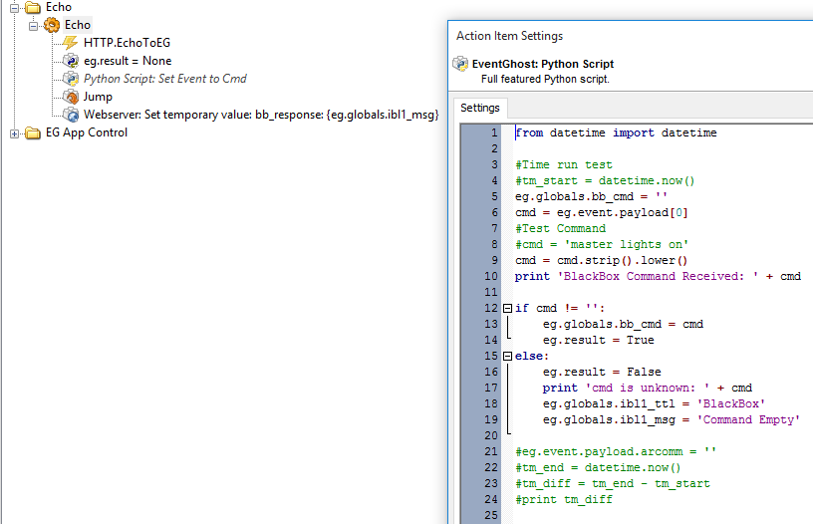The image size is (813, 524).
Task: Click line number 10 in the gutter
Action: click(x=490, y=276)
